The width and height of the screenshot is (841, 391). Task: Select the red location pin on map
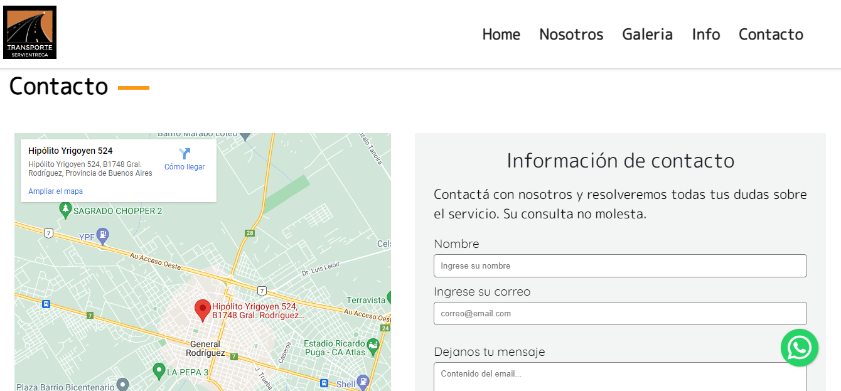[202, 311]
